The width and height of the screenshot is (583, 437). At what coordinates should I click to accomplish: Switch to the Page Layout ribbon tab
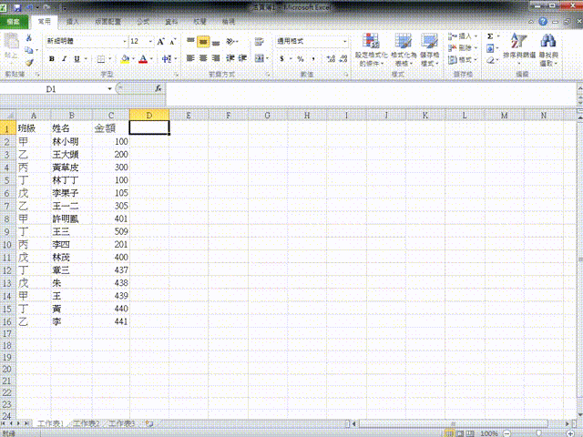(107, 22)
